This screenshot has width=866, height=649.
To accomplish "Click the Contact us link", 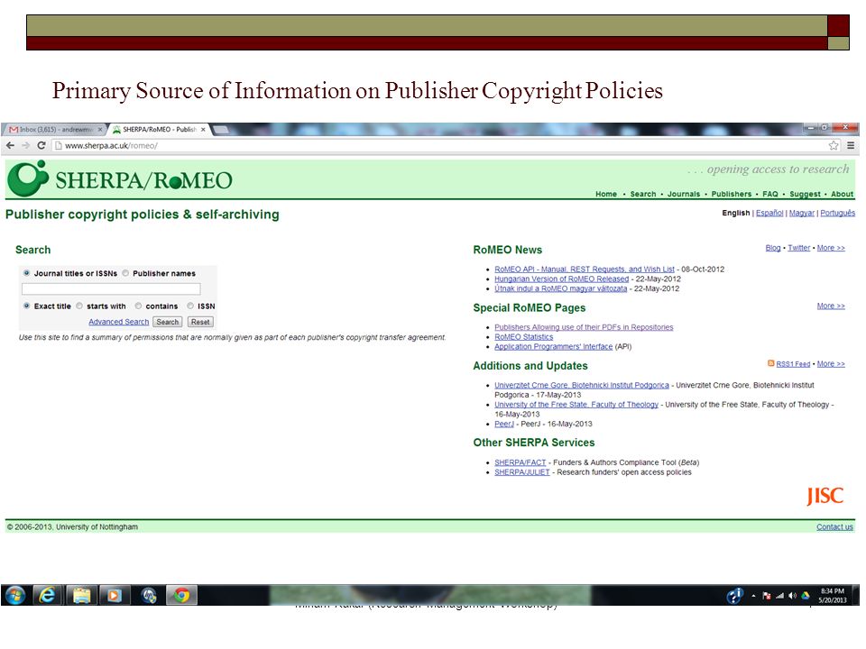I will pyautogui.click(x=834, y=527).
